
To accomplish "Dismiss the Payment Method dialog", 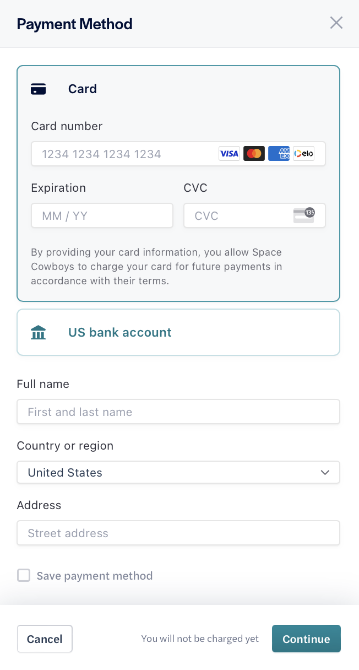I will click(336, 23).
